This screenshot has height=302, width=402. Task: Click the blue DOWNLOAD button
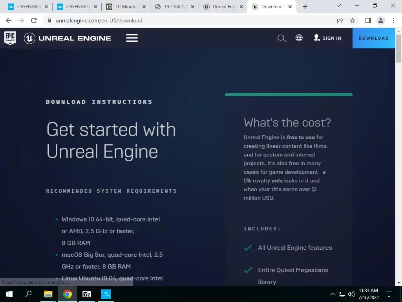pos(374,38)
